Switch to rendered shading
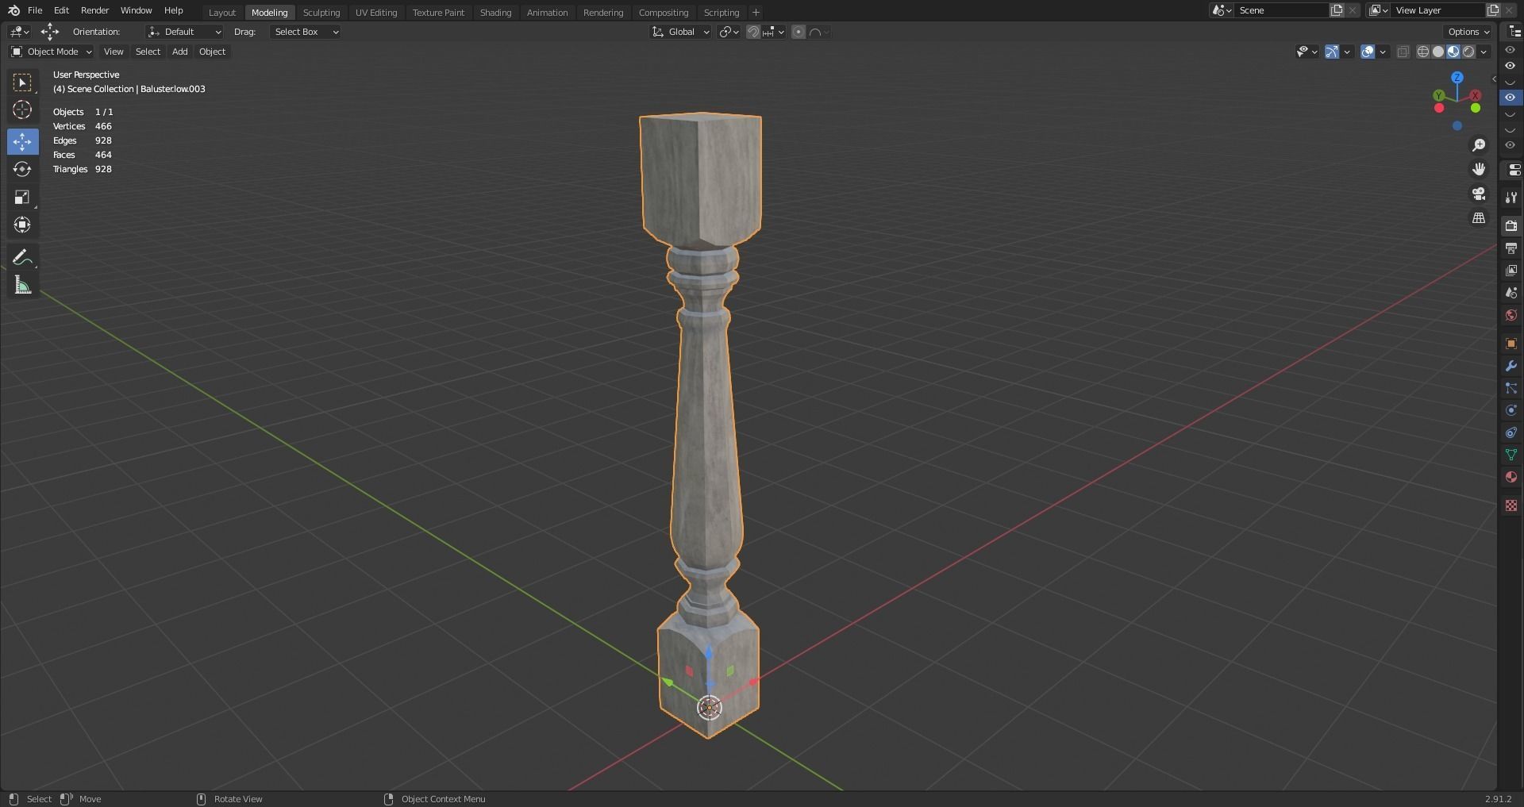The width and height of the screenshot is (1524, 807). coord(1468,52)
